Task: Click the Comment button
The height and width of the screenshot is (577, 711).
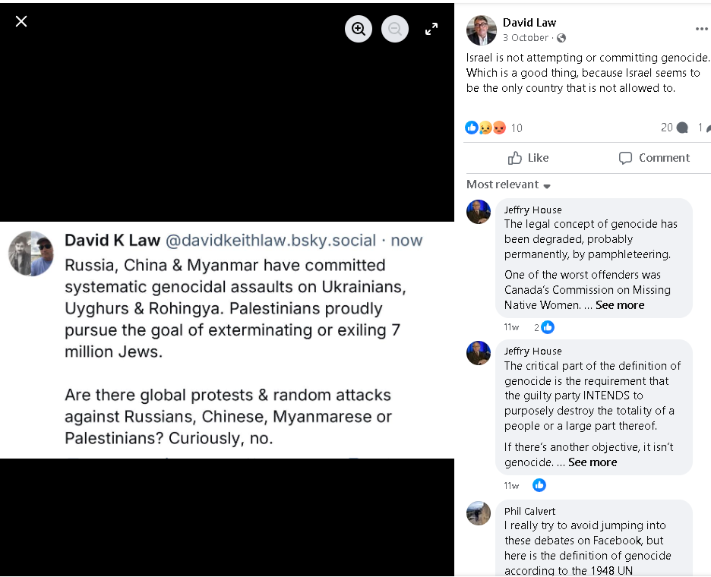Action: pyautogui.click(x=654, y=158)
